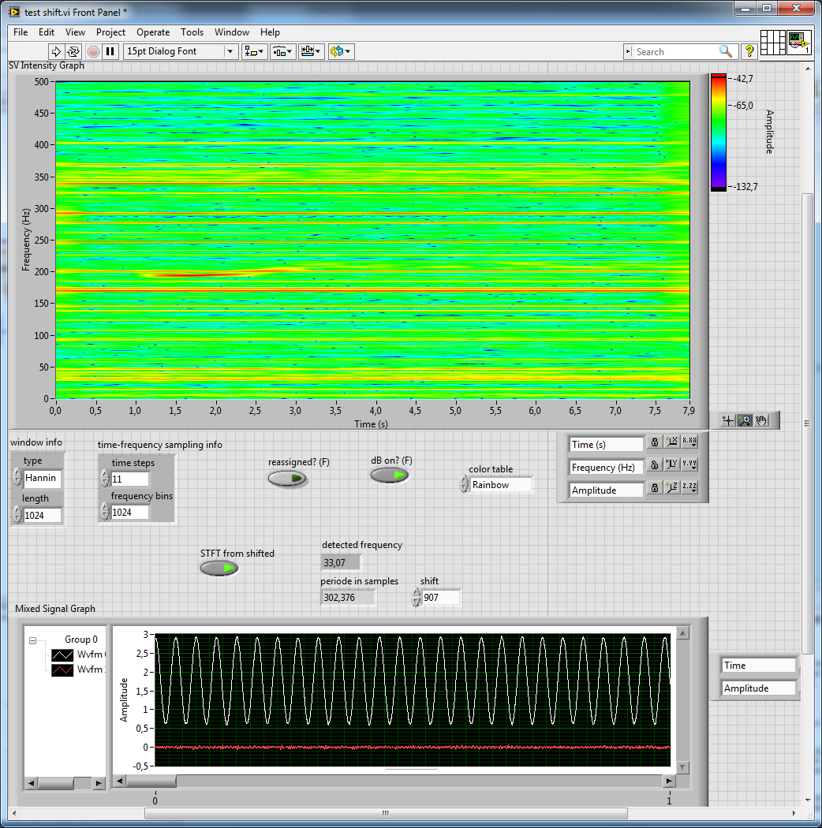
Task: Open the Tools menu
Action: [x=192, y=32]
